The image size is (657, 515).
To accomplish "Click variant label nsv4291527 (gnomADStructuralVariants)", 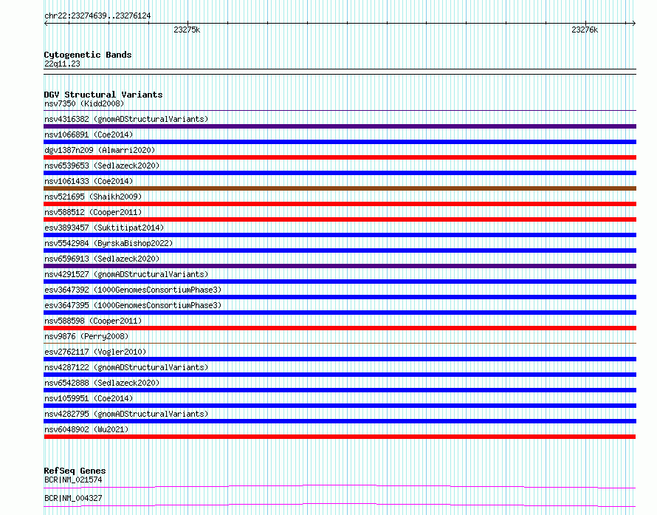I will [x=126, y=274].
